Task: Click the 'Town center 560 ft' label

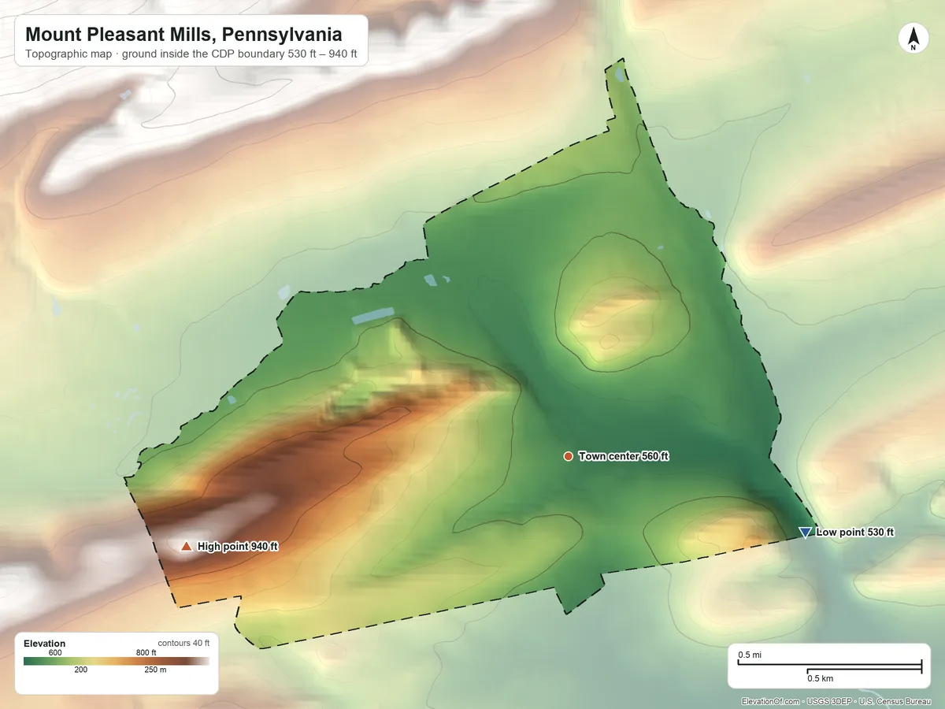Action: [624, 456]
